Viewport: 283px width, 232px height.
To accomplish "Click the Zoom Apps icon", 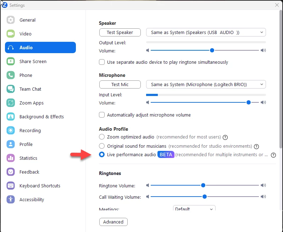I will 11,103.
